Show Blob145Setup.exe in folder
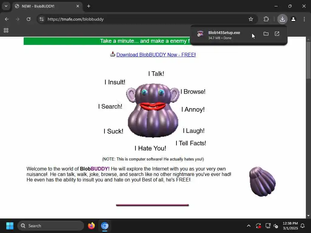The image size is (311, 233). point(266,34)
